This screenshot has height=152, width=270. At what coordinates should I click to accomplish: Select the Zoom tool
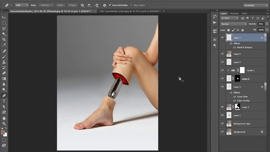[x=4, y=124]
